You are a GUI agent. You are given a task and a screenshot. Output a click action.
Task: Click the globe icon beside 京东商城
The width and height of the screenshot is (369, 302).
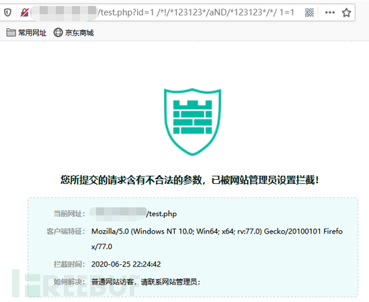pyautogui.click(x=58, y=32)
